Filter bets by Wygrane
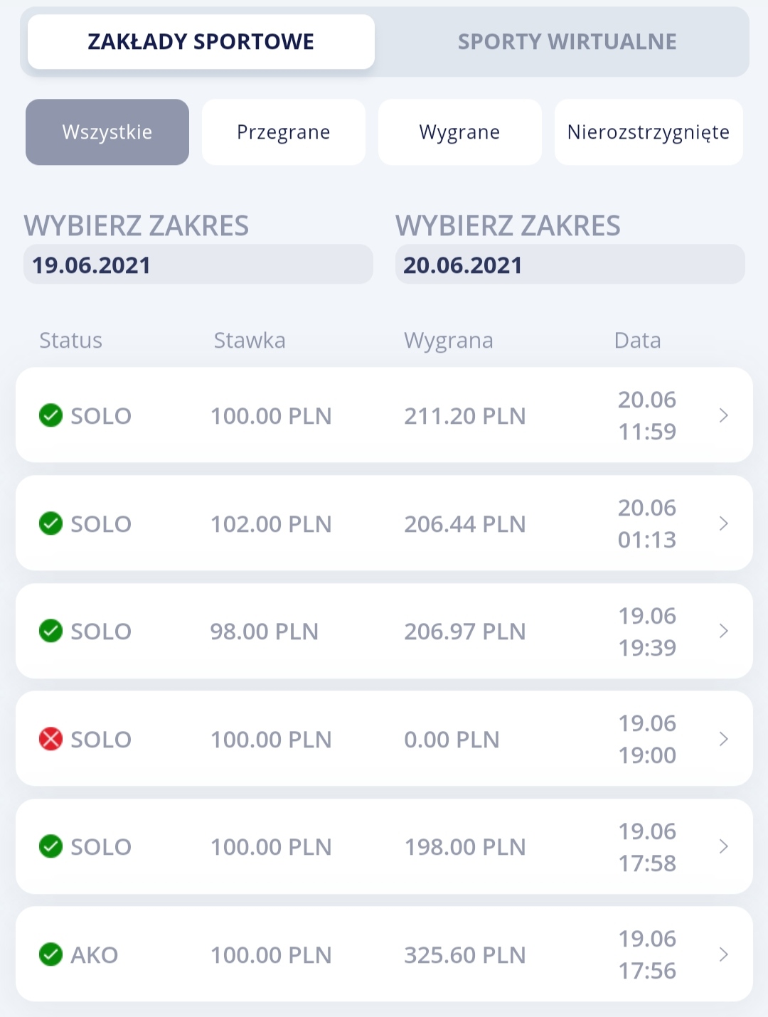This screenshot has width=768, height=1017. click(460, 132)
